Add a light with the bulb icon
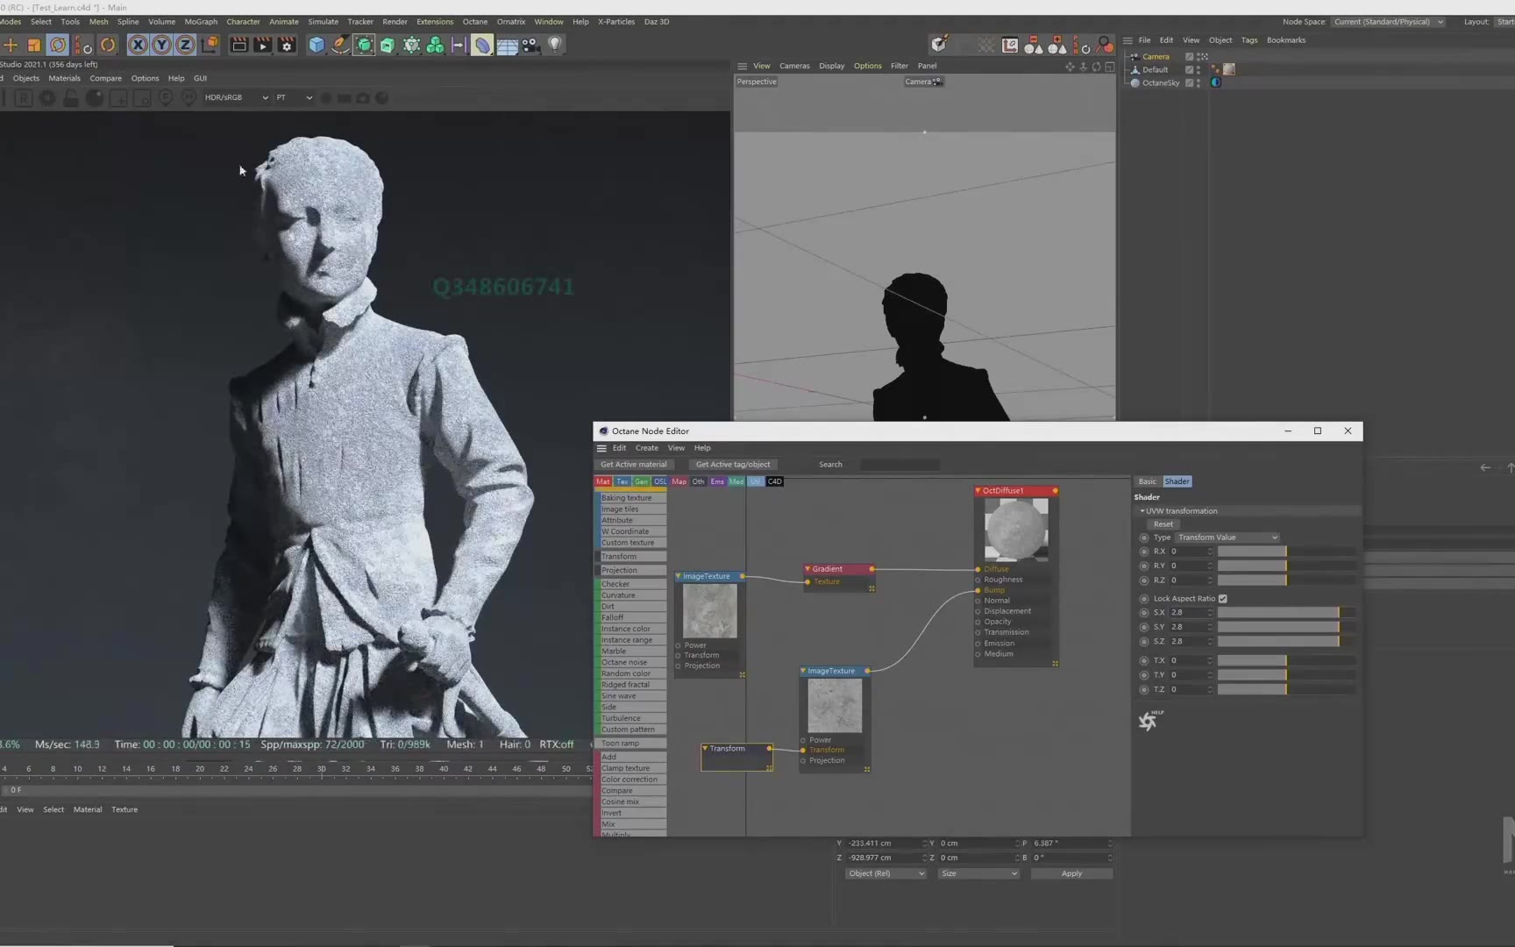This screenshot has height=947, width=1515. tap(554, 45)
